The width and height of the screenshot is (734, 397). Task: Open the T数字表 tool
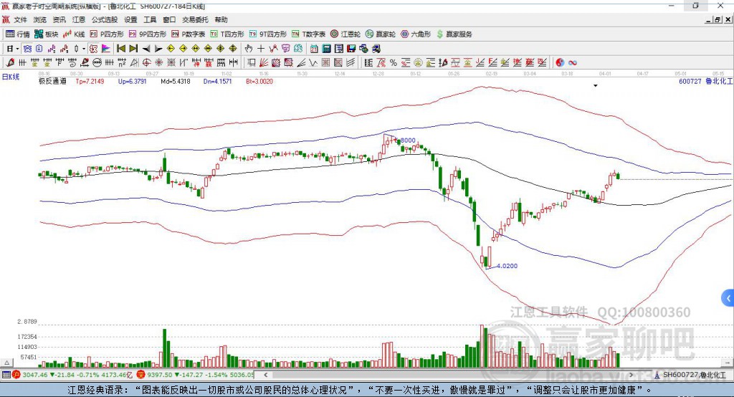(308, 34)
